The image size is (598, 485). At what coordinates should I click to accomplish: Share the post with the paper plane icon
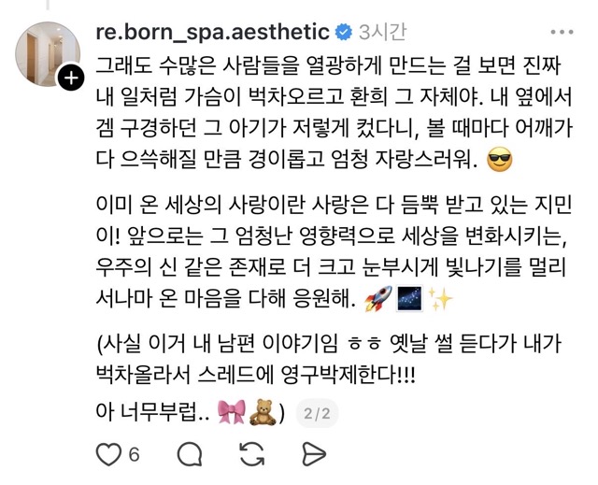312,454
